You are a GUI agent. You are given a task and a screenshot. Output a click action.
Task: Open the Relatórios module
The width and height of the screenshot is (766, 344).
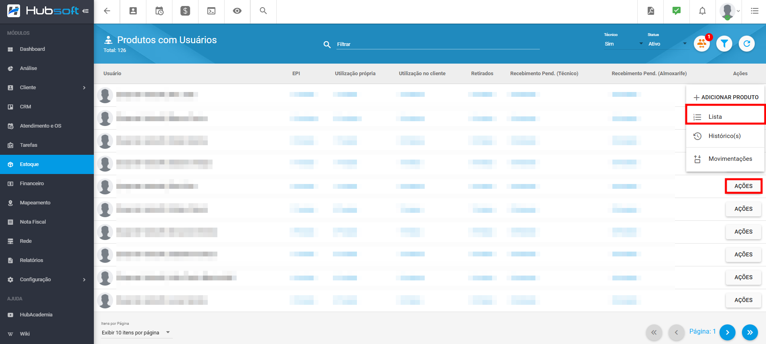click(x=47, y=260)
